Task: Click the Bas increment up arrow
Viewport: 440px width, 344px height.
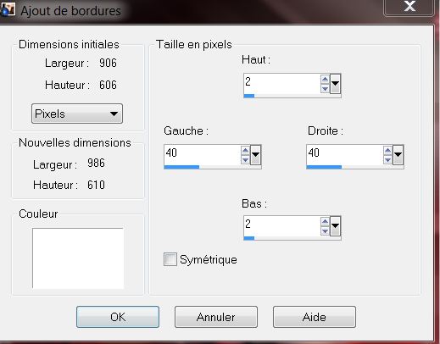Action: (x=325, y=222)
